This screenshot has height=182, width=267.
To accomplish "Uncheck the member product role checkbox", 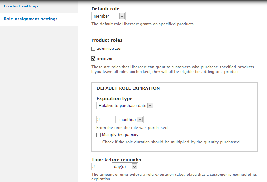I will [x=94, y=59].
